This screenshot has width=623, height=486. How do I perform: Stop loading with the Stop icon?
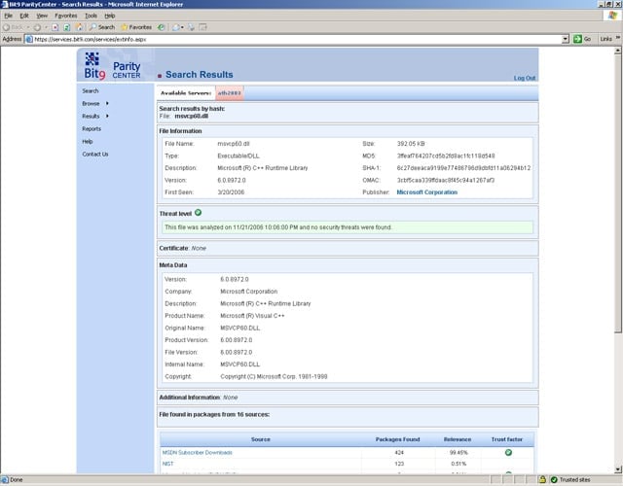[55, 27]
